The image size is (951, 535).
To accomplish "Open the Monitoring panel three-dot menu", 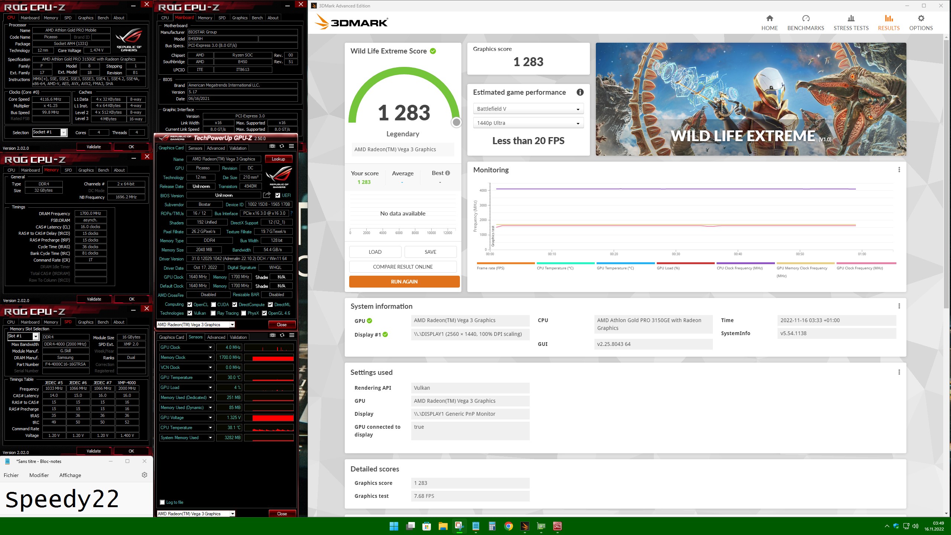I will [x=899, y=170].
